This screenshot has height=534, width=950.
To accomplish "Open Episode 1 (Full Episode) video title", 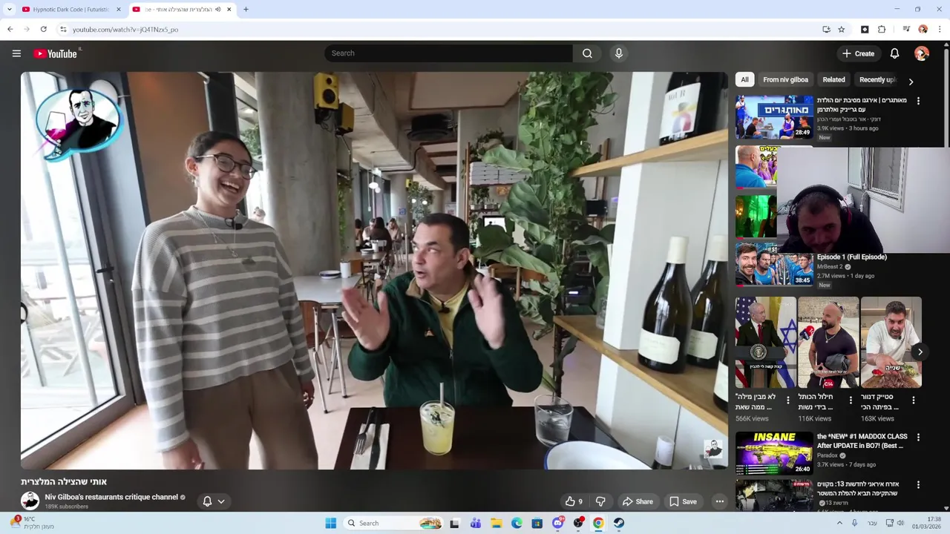I will [852, 257].
